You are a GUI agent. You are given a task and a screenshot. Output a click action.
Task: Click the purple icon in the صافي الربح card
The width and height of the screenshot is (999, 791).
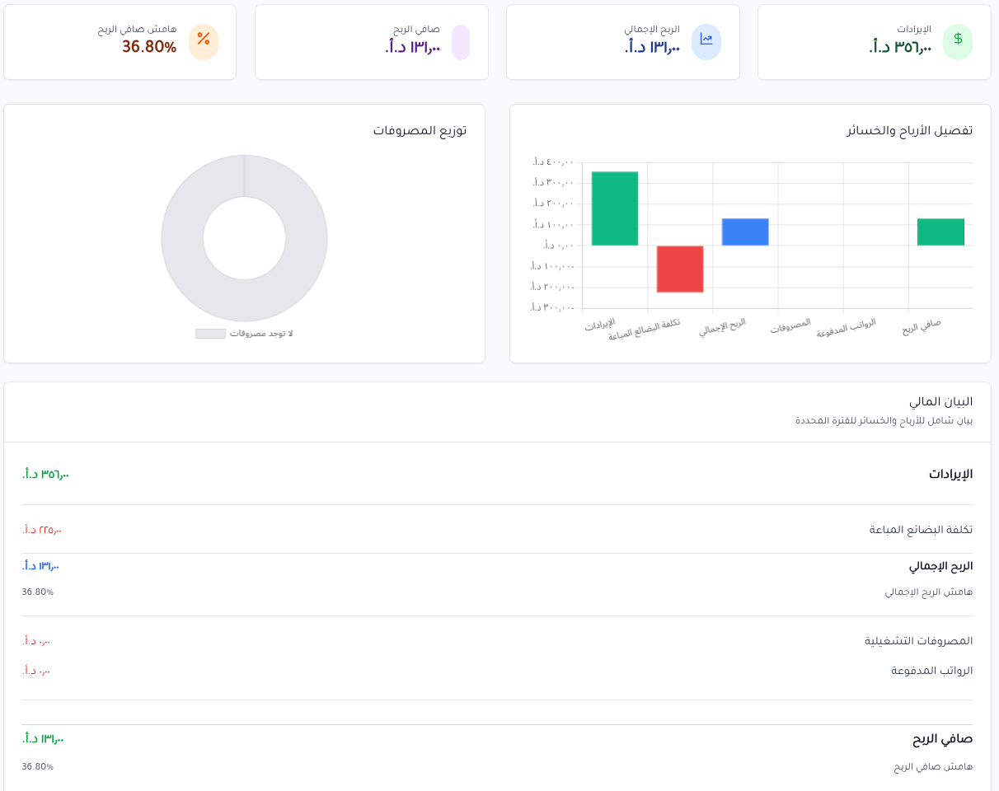coord(461,42)
